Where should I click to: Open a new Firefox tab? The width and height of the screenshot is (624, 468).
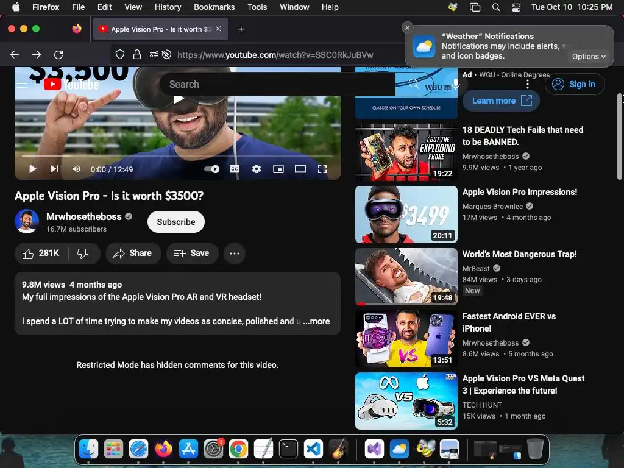[x=241, y=29]
